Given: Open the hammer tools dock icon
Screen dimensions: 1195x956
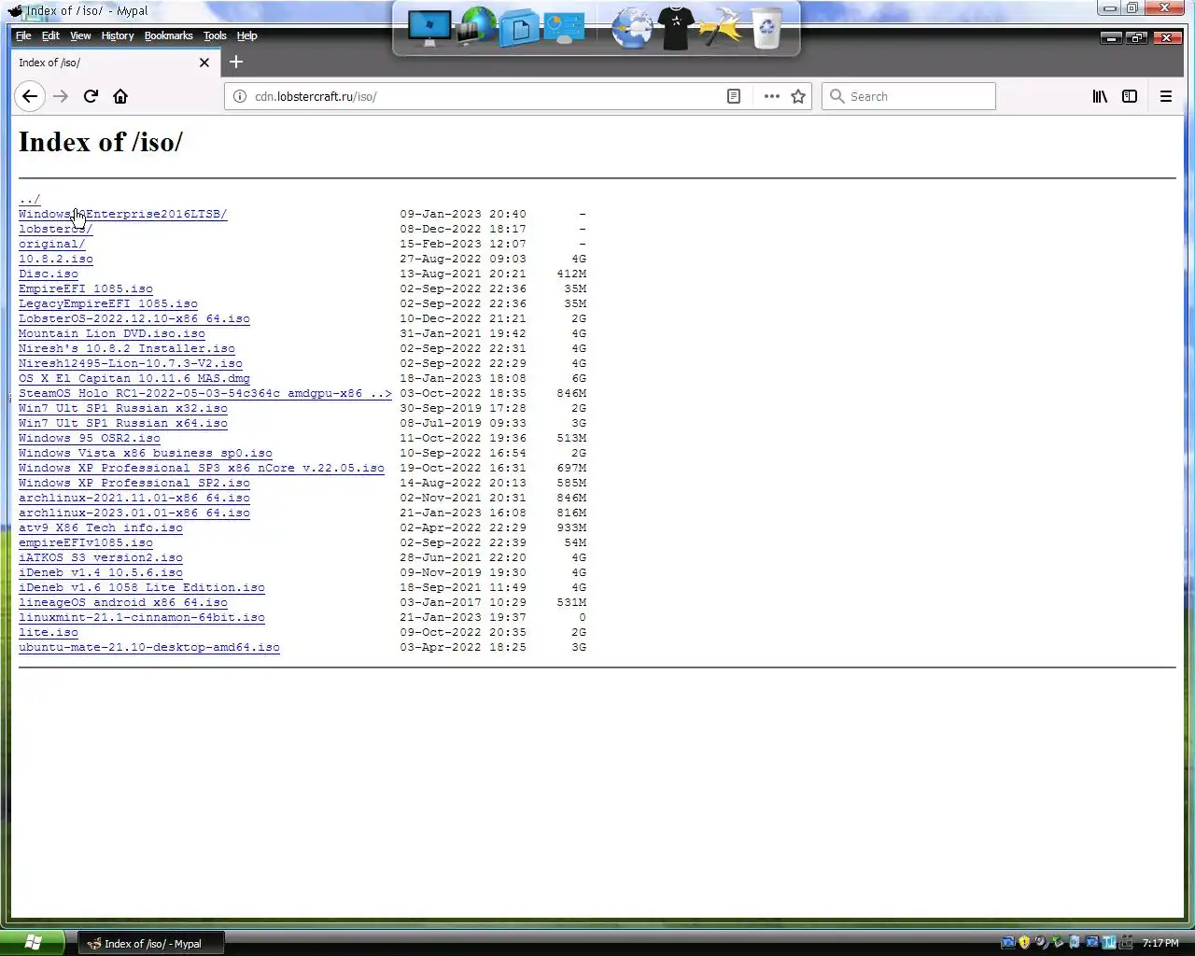Looking at the screenshot, I should [720, 28].
